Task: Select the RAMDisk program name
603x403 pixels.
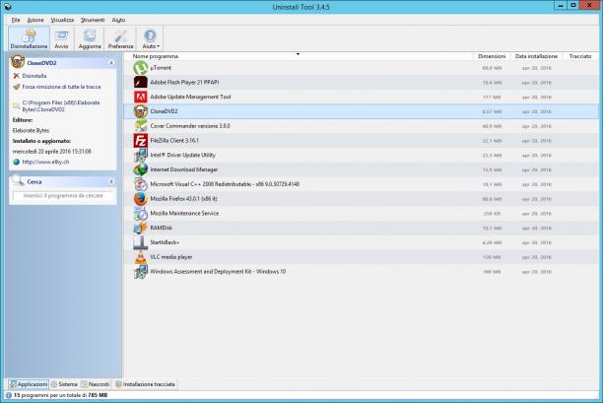Action: (x=162, y=228)
